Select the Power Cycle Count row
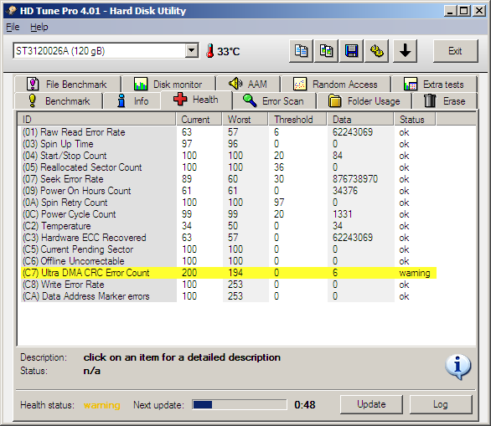This screenshot has height=426, width=491. (228, 214)
